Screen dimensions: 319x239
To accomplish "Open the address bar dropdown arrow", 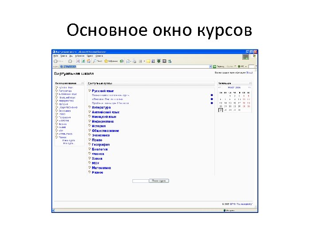I will pos(210,66).
